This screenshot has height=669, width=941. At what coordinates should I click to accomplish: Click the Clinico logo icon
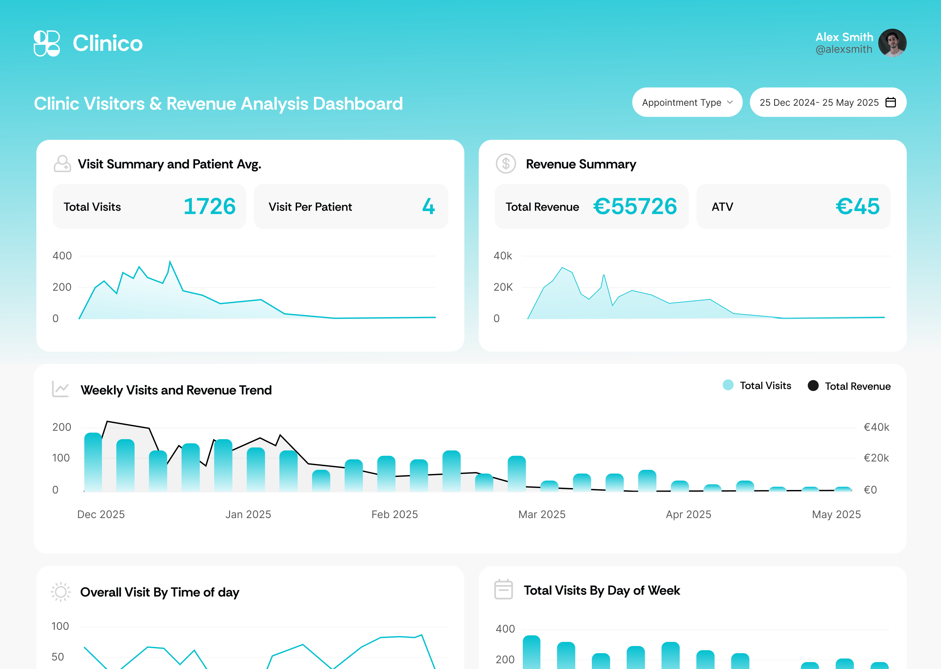[46, 43]
